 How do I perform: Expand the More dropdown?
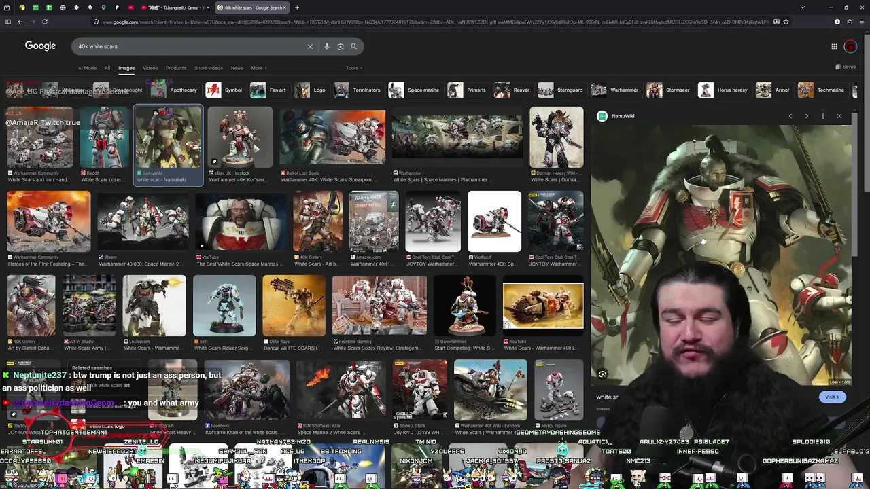pos(259,68)
